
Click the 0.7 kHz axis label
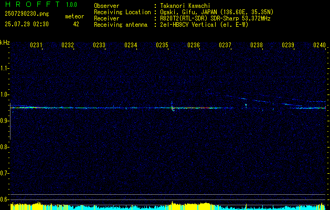pos(4,173)
